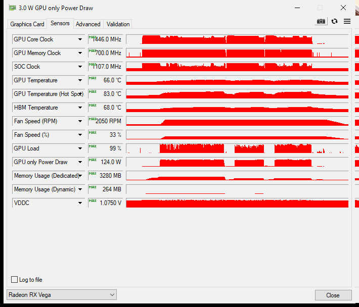The width and height of the screenshot is (359, 307).
Task: Enable the Log to file checkbox
Action: coord(15,279)
